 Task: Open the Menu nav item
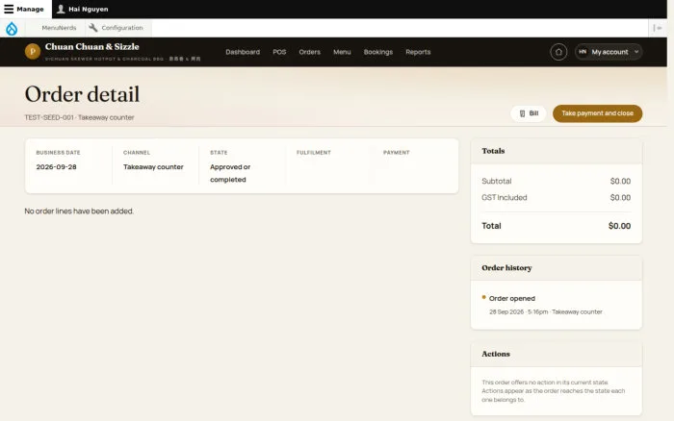tap(342, 52)
